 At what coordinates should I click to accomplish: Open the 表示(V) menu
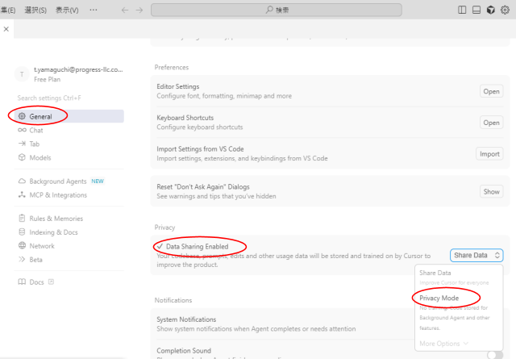(63, 10)
